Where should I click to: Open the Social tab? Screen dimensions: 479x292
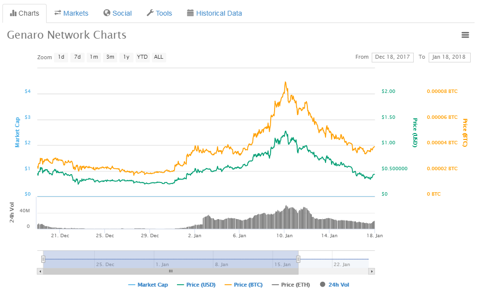(x=118, y=13)
